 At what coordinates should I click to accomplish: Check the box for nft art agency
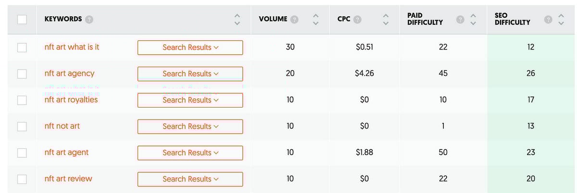(22, 73)
